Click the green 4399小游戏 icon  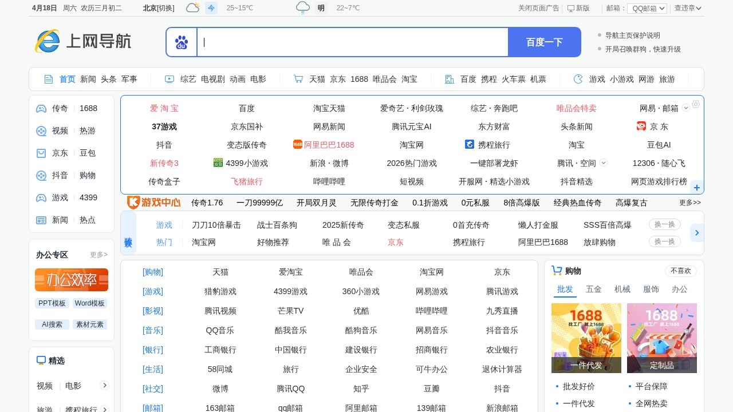[x=218, y=163]
